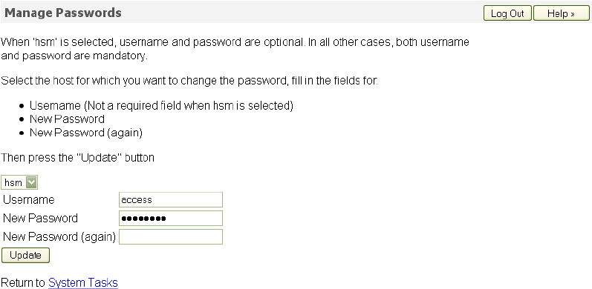Click the paragraph starting When 'hsm' is selected
The image size is (592, 289).
[x=235, y=49]
